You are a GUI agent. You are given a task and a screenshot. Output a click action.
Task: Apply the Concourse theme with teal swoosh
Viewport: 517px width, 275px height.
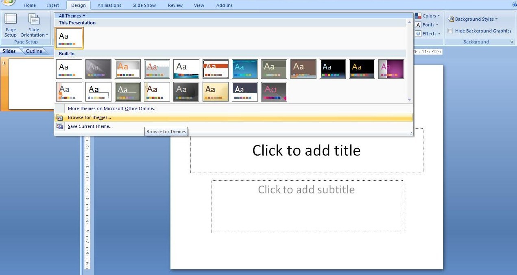(x=186, y=69)
